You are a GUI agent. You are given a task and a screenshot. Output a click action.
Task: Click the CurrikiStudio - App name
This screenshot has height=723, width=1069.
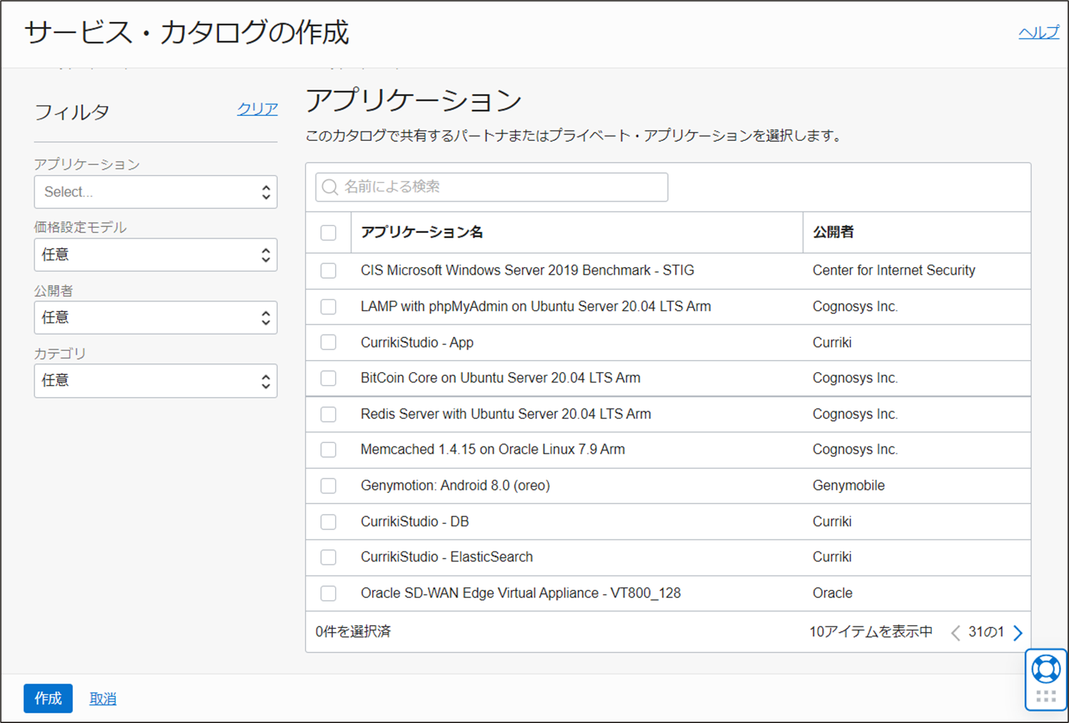click(417, 343)
